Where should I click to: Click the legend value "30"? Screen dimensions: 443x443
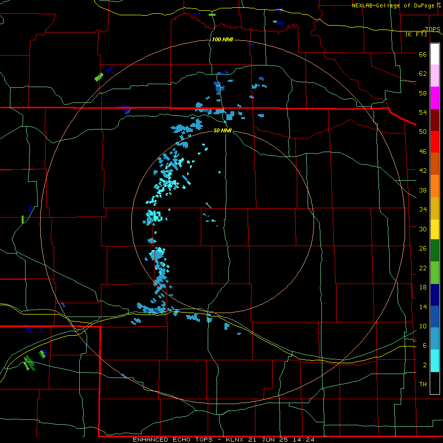point(423,229)
